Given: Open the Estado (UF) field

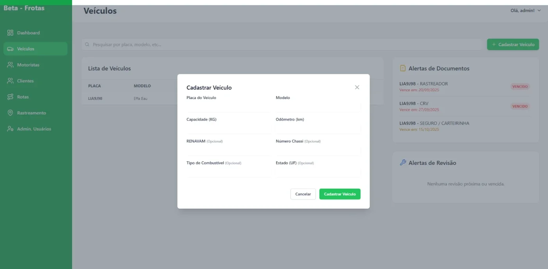Looking at the screenshot, I should [318, 172].
